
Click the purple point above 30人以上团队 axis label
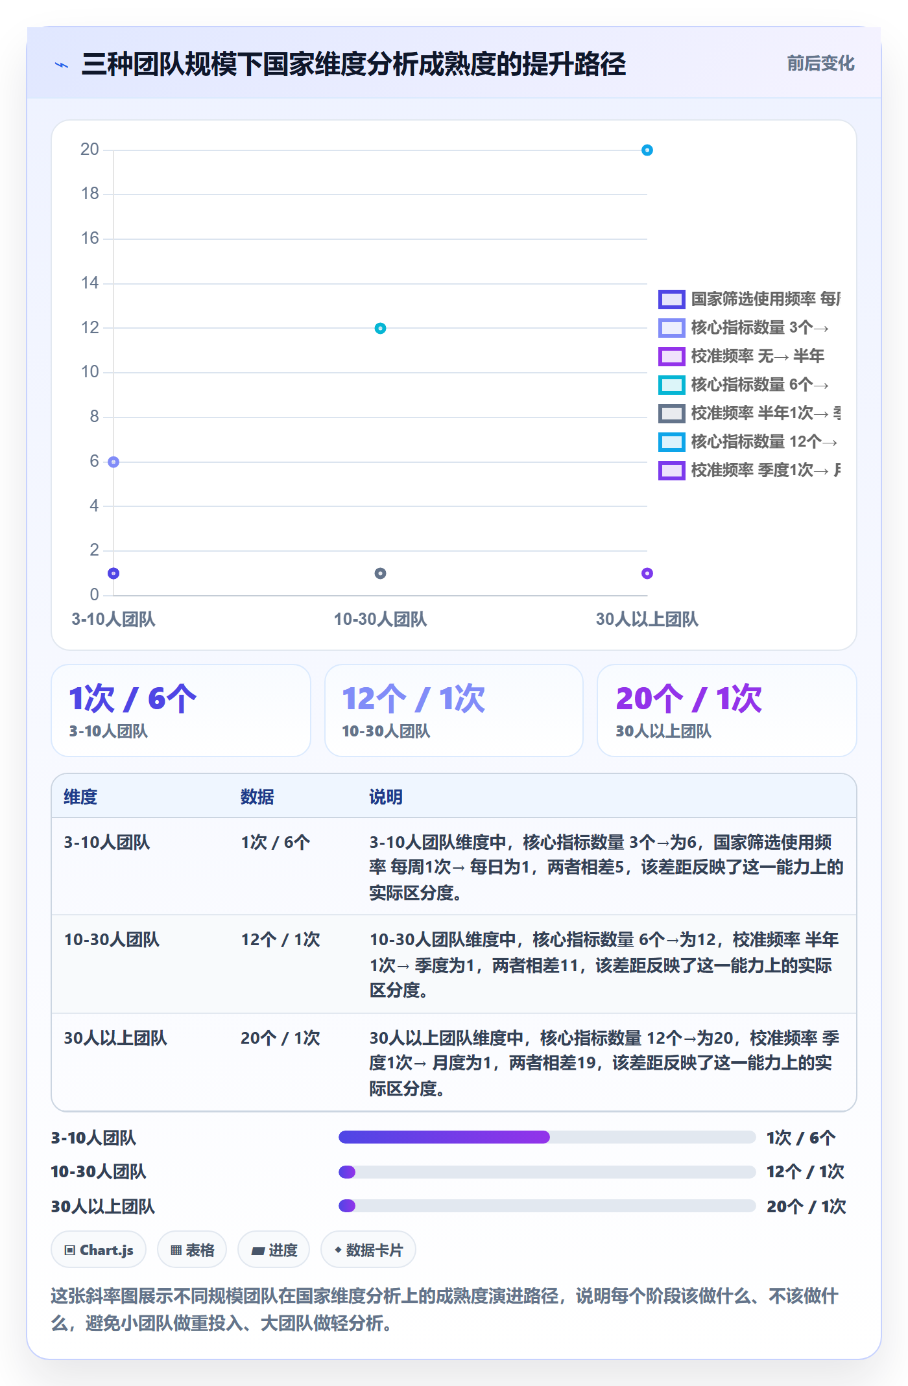(647, 573)
